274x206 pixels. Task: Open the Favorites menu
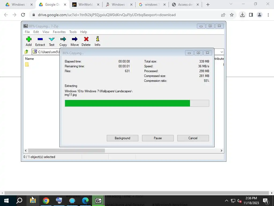click(59, 32)
